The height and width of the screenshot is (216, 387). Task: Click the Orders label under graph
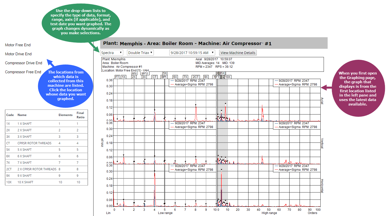point(313,213)
